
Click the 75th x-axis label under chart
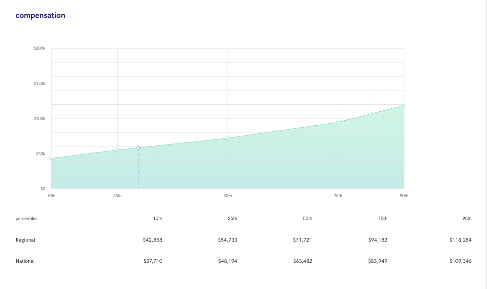coord(338,196)
